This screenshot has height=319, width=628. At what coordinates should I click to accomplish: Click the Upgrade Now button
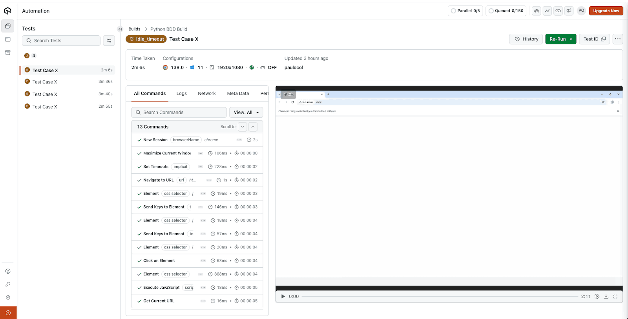tap(606, 11)
